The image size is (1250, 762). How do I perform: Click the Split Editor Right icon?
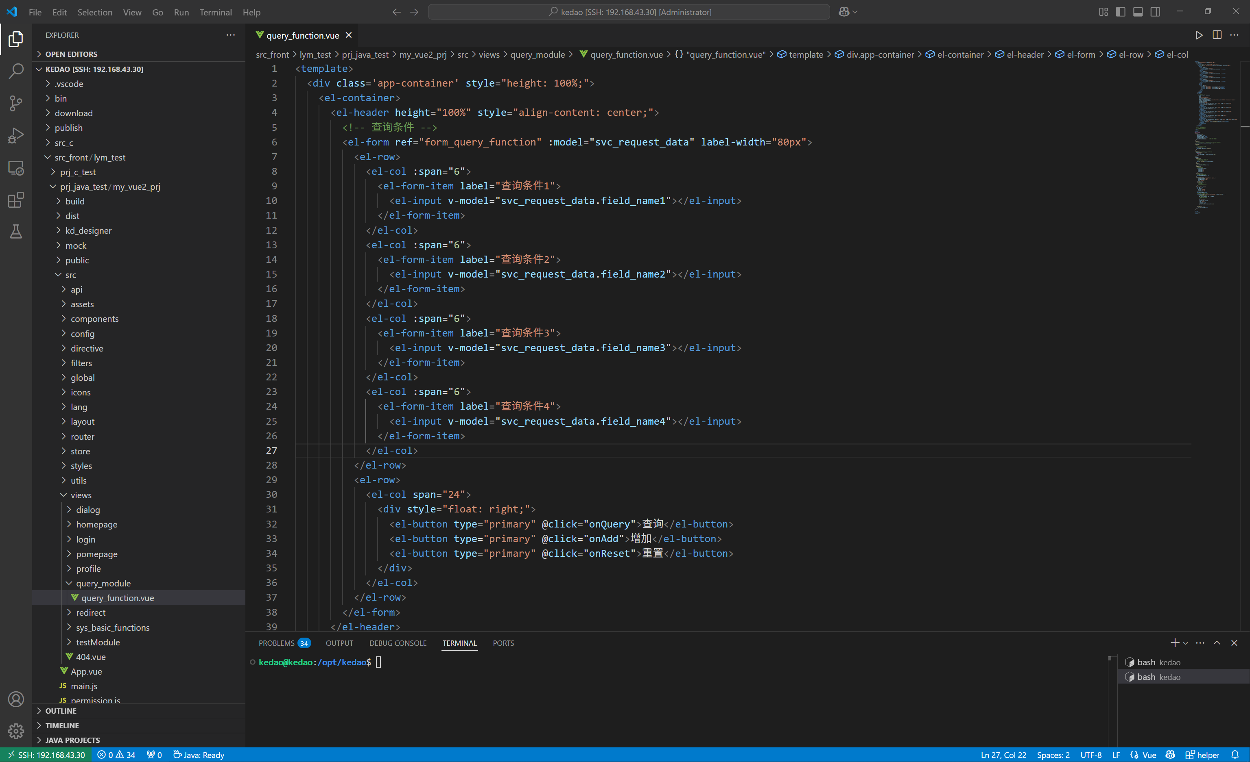[1217, 35]
